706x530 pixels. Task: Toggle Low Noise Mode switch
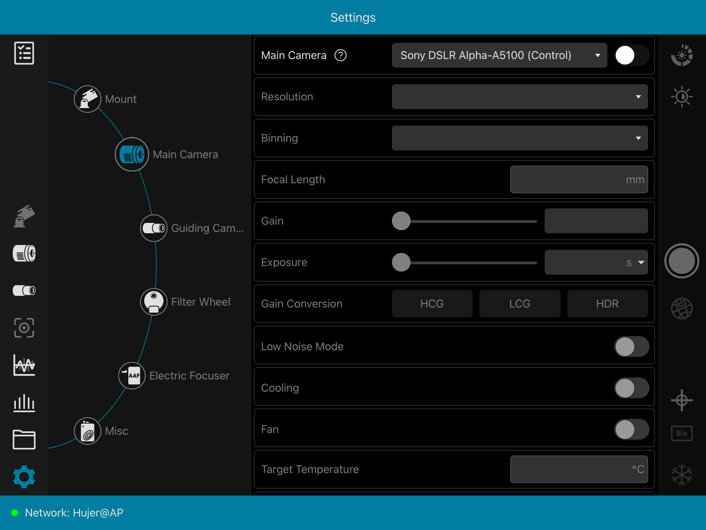(632, 346)
